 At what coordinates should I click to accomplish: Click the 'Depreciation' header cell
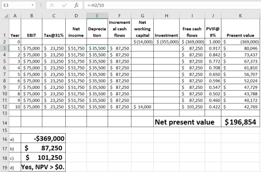pos(97,29)
